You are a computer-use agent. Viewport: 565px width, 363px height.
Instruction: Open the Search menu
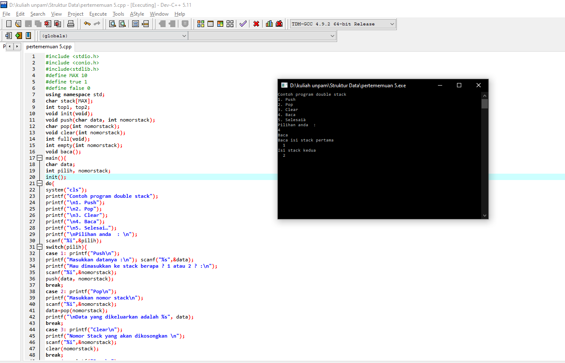(38, 14)
